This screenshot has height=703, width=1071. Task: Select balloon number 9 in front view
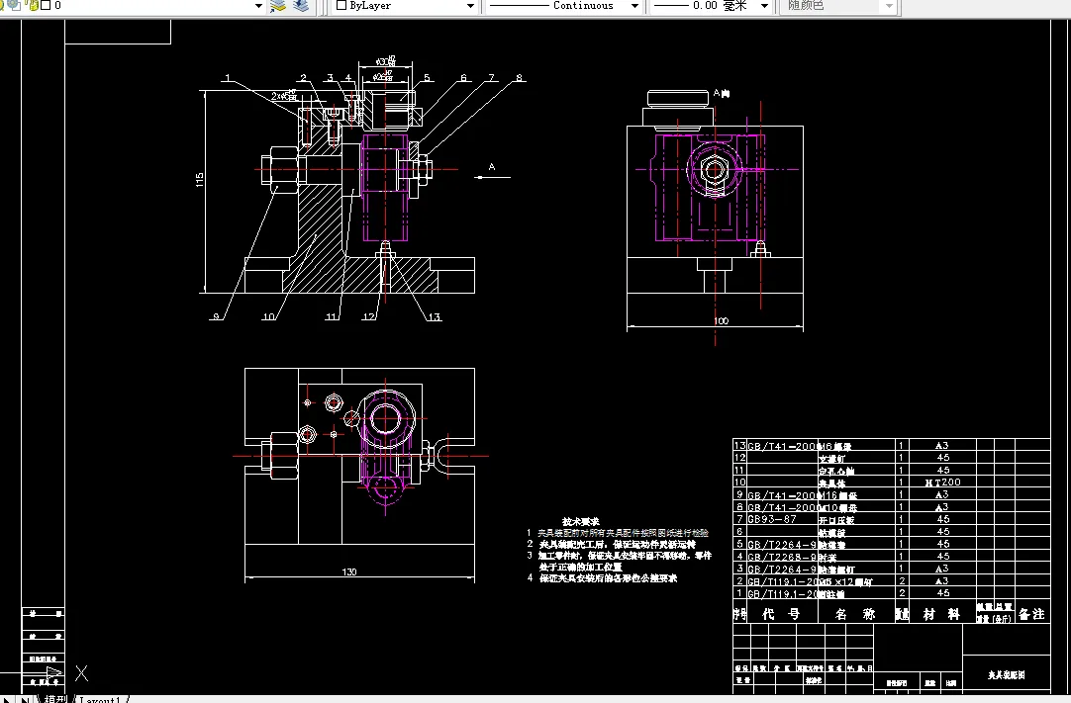tap(216, 316)
